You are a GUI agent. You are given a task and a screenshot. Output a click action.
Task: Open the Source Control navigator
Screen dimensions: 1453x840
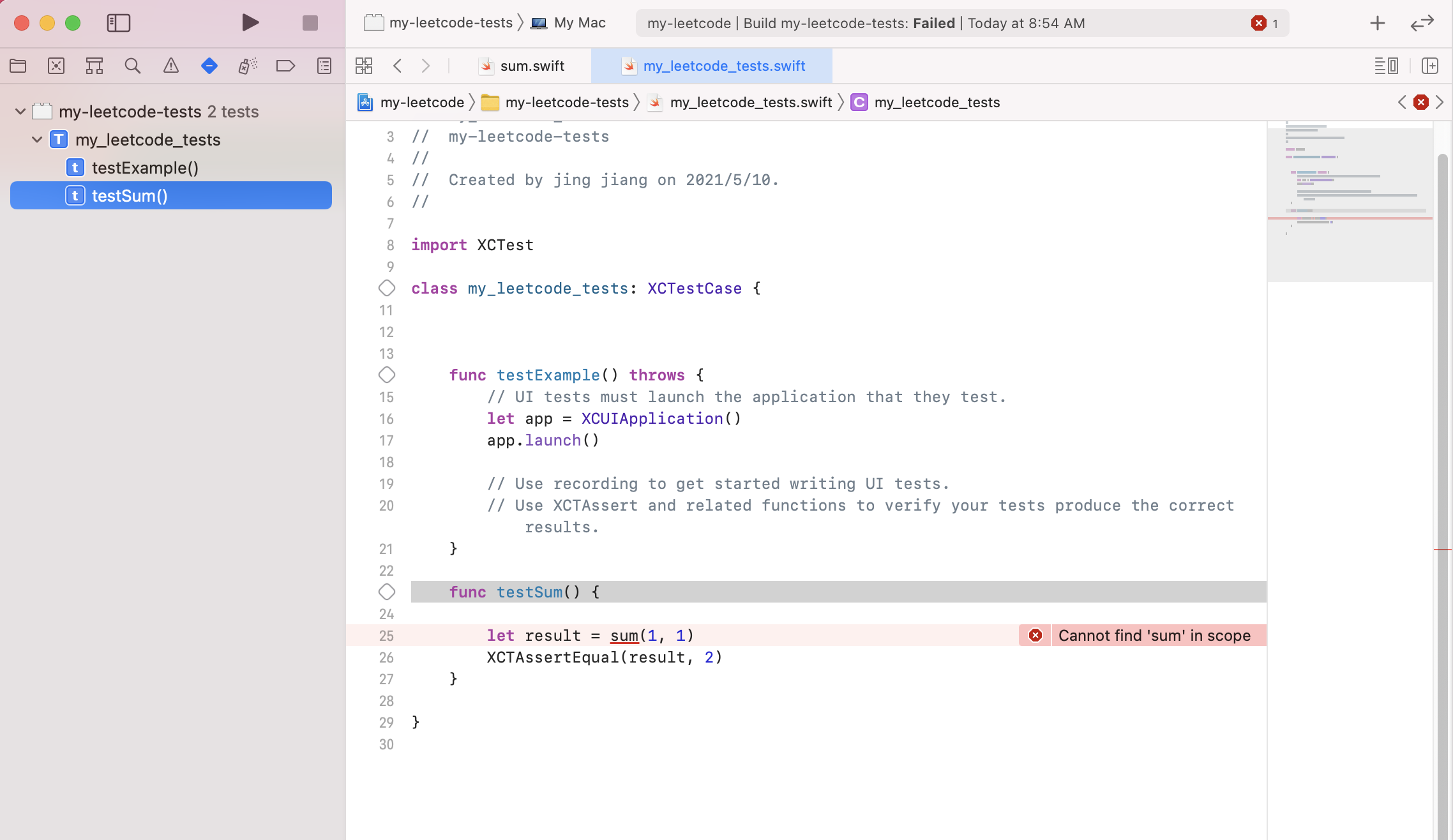56,66
